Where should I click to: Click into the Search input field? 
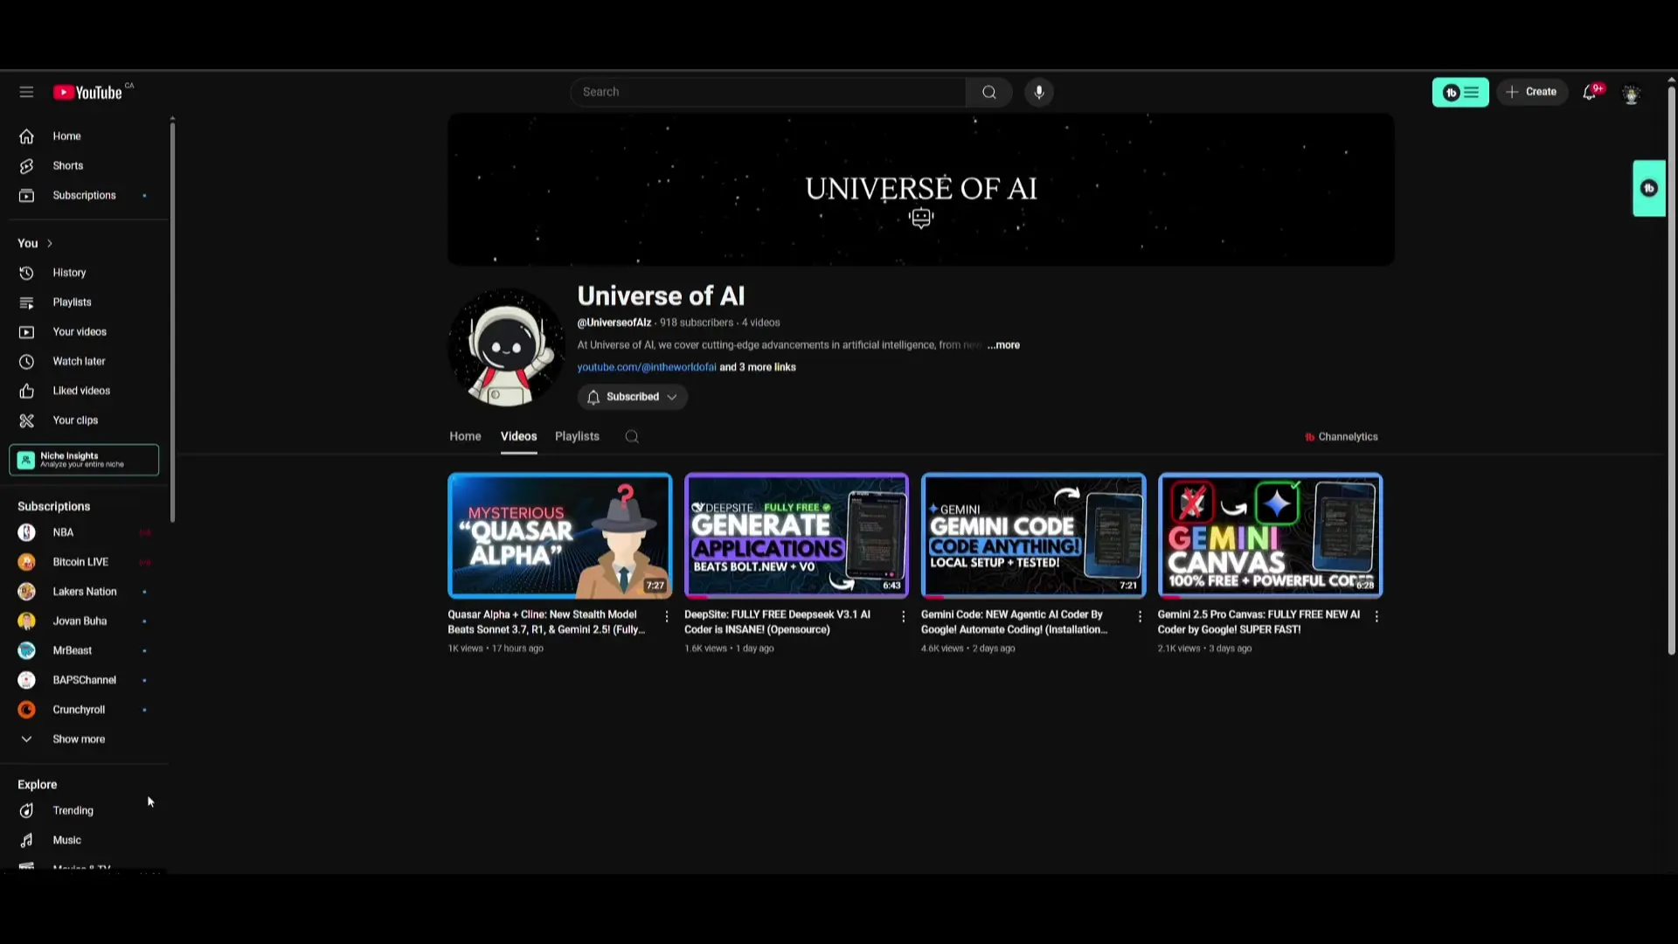click(768, 92)
